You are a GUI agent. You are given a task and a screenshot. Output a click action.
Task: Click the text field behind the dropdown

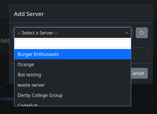tap(139, 53)
